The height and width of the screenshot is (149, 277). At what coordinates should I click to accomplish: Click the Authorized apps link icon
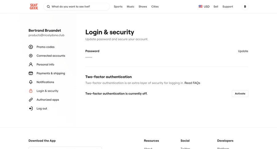[31, 100]
